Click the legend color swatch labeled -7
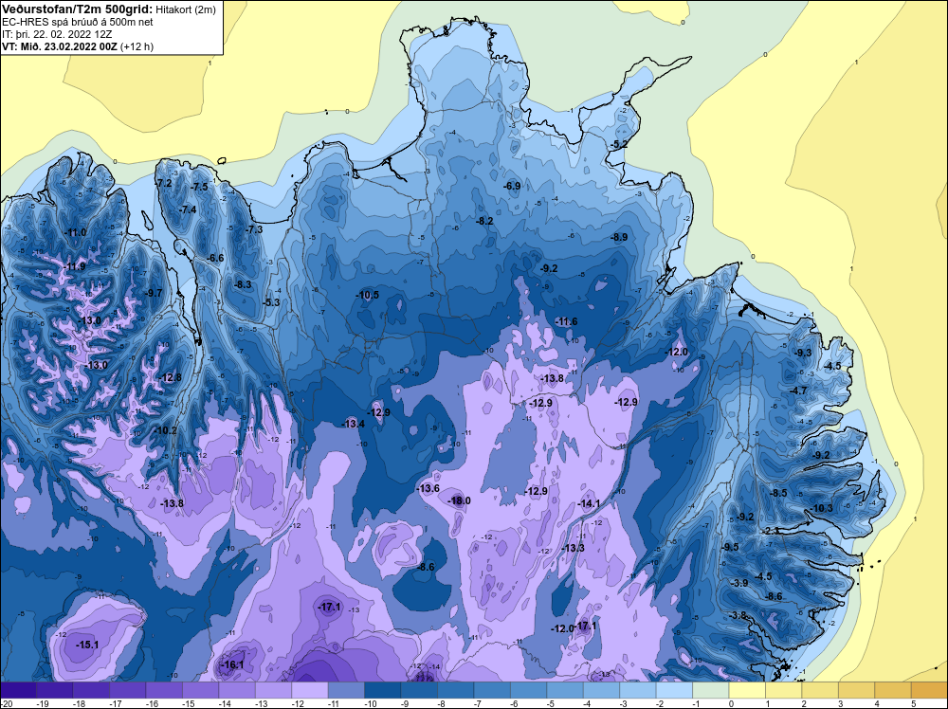This screenshot has height=709, width=948. tap(492, 690)
